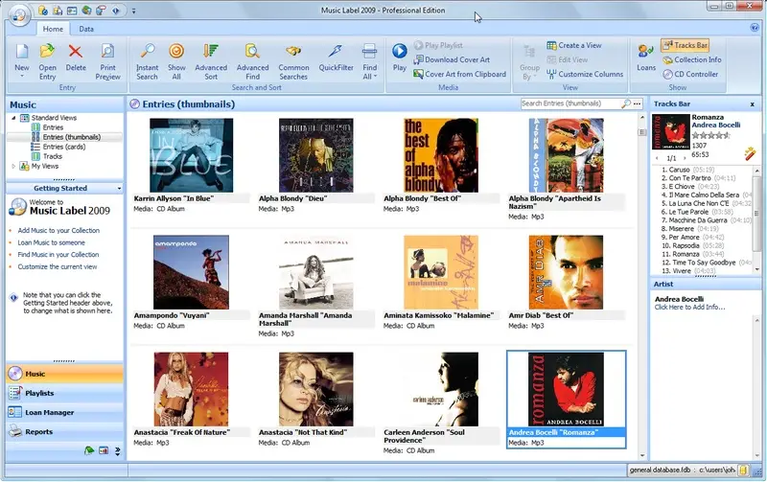Switch to the Home ribbon tab
Image resolution: width=767 pixels, height=482 pixels.
(53, 29)
